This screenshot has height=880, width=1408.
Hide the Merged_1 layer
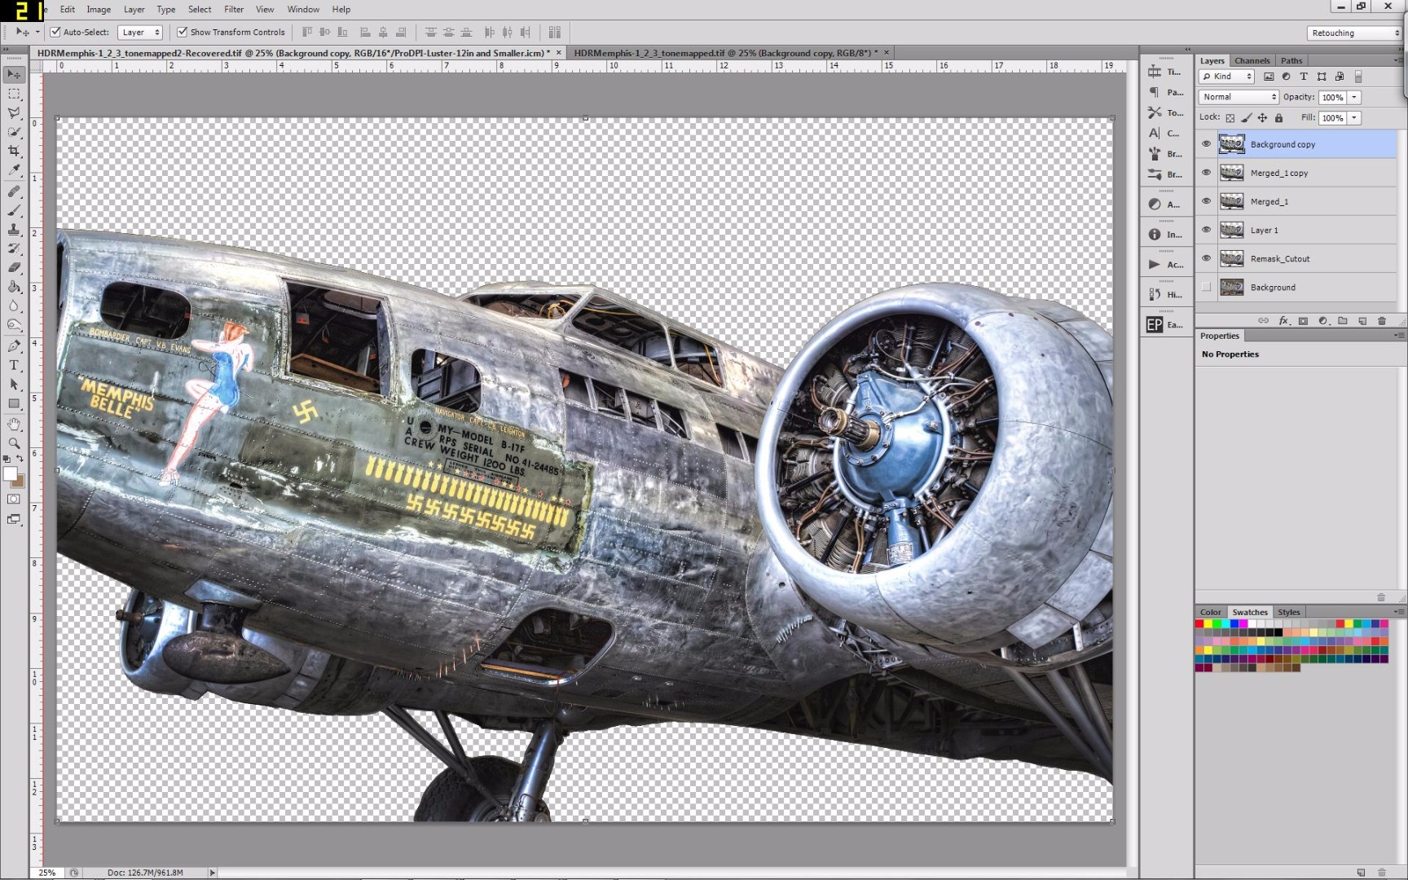click(x=1206, y=201)
